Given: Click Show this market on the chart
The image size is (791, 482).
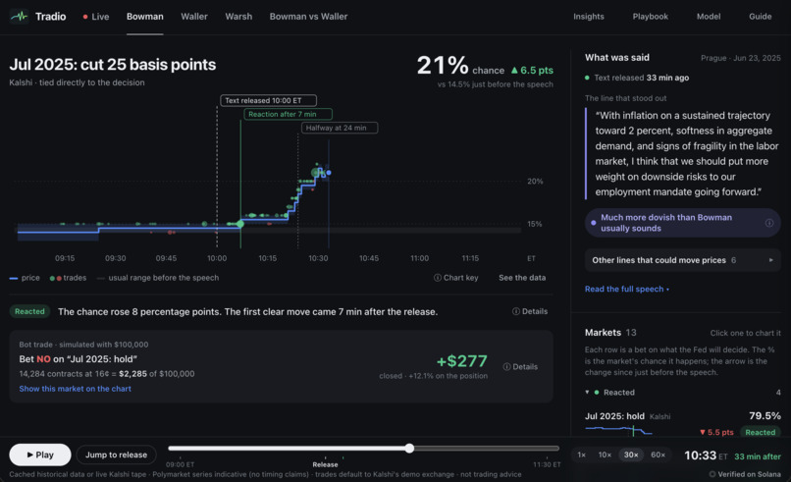Looking at the screenshot, I should tap(76, 389).
